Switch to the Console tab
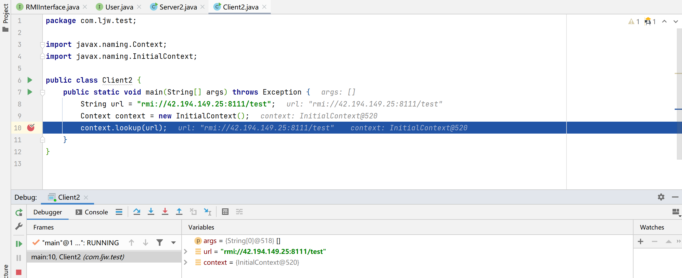Viewport: 682px width, 278px height. pyautogui.click(x=92, y=212)
